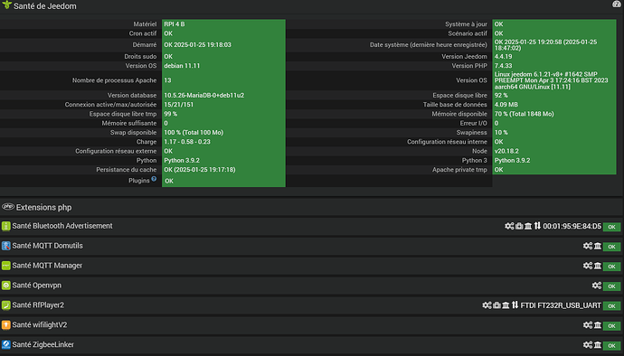Click the gears icon in Openvpn row
The image size is (624, 356).
pos(596,286)
